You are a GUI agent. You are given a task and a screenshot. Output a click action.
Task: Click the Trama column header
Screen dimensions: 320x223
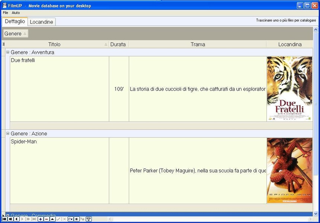pos(198,44)
